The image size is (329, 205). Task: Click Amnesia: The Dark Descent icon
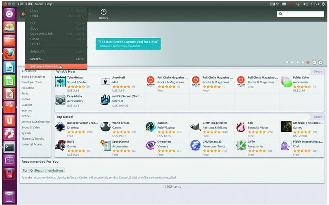[x=286, y=127]
